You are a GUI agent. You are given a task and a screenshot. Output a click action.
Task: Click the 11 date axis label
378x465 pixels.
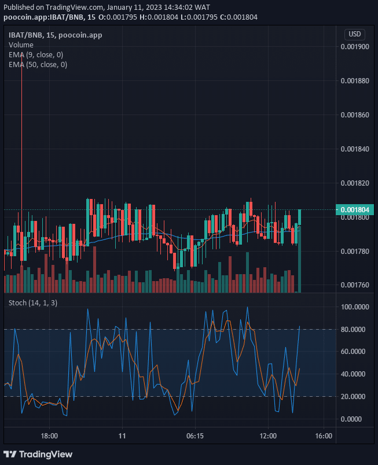tap(122, 436)
